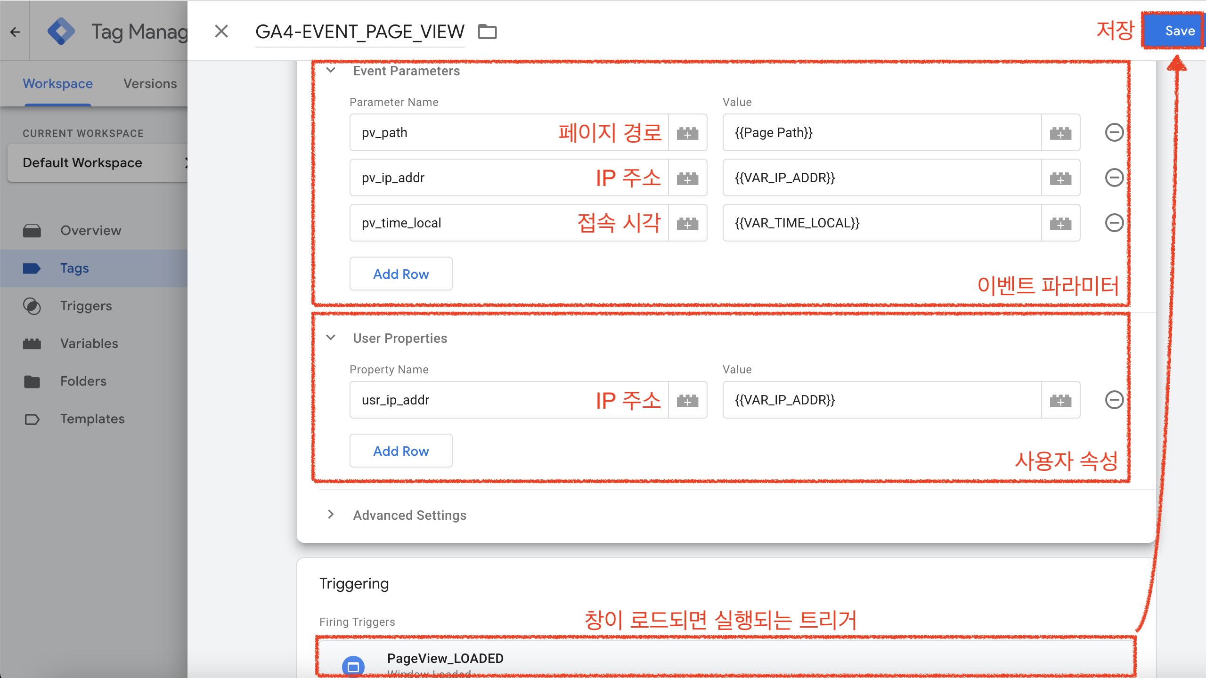Switch to the Versions tab

(150, 83)
